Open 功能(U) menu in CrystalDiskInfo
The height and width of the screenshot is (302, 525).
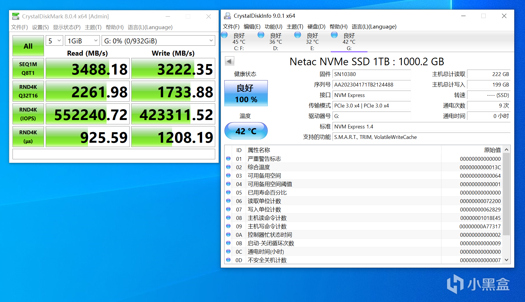[273, 27]
